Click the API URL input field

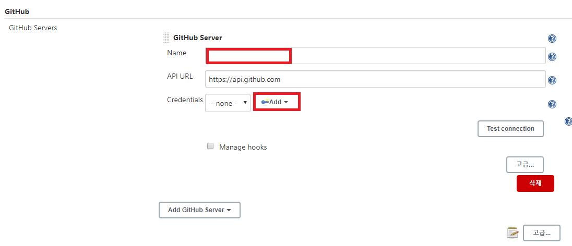tap(375, 79)
